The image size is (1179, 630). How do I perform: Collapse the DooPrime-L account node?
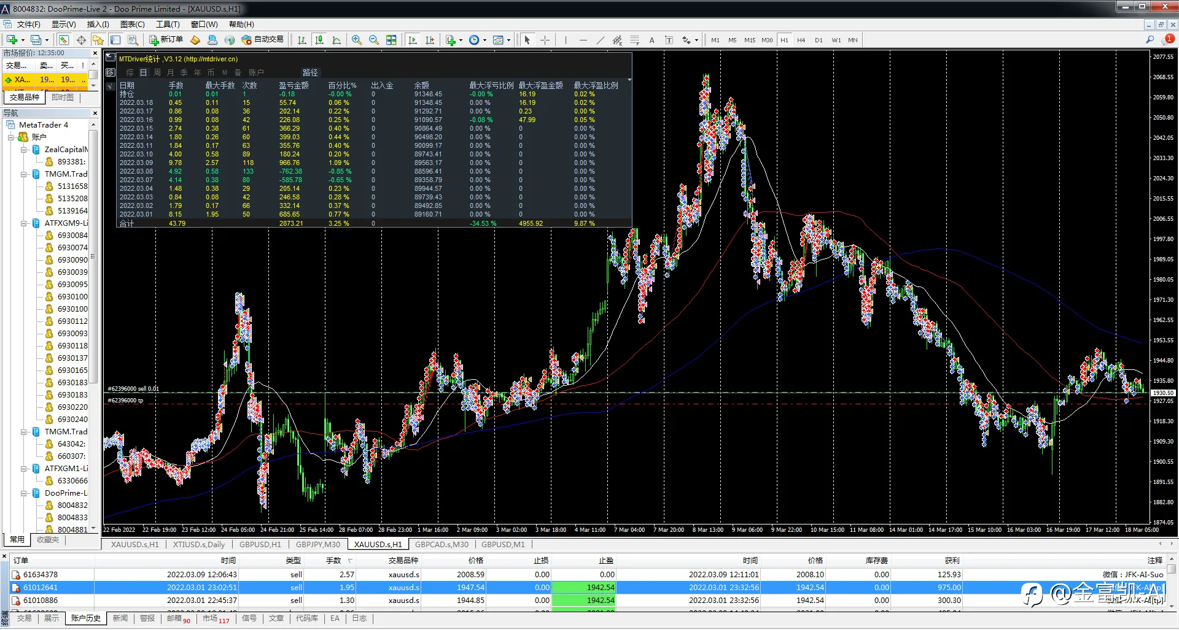24,493
